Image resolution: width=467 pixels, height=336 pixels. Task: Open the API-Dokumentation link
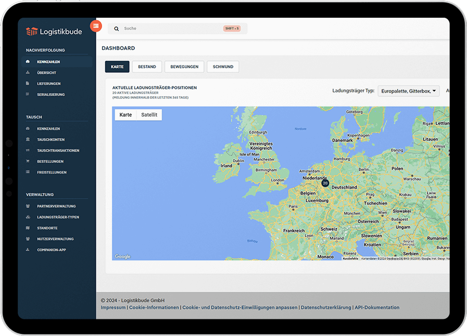point(377,307)
